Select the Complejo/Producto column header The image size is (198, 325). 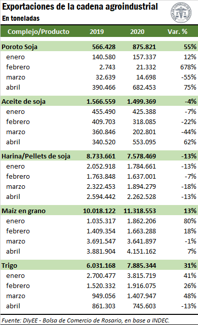pyautogui.click(x=38, y=31)
